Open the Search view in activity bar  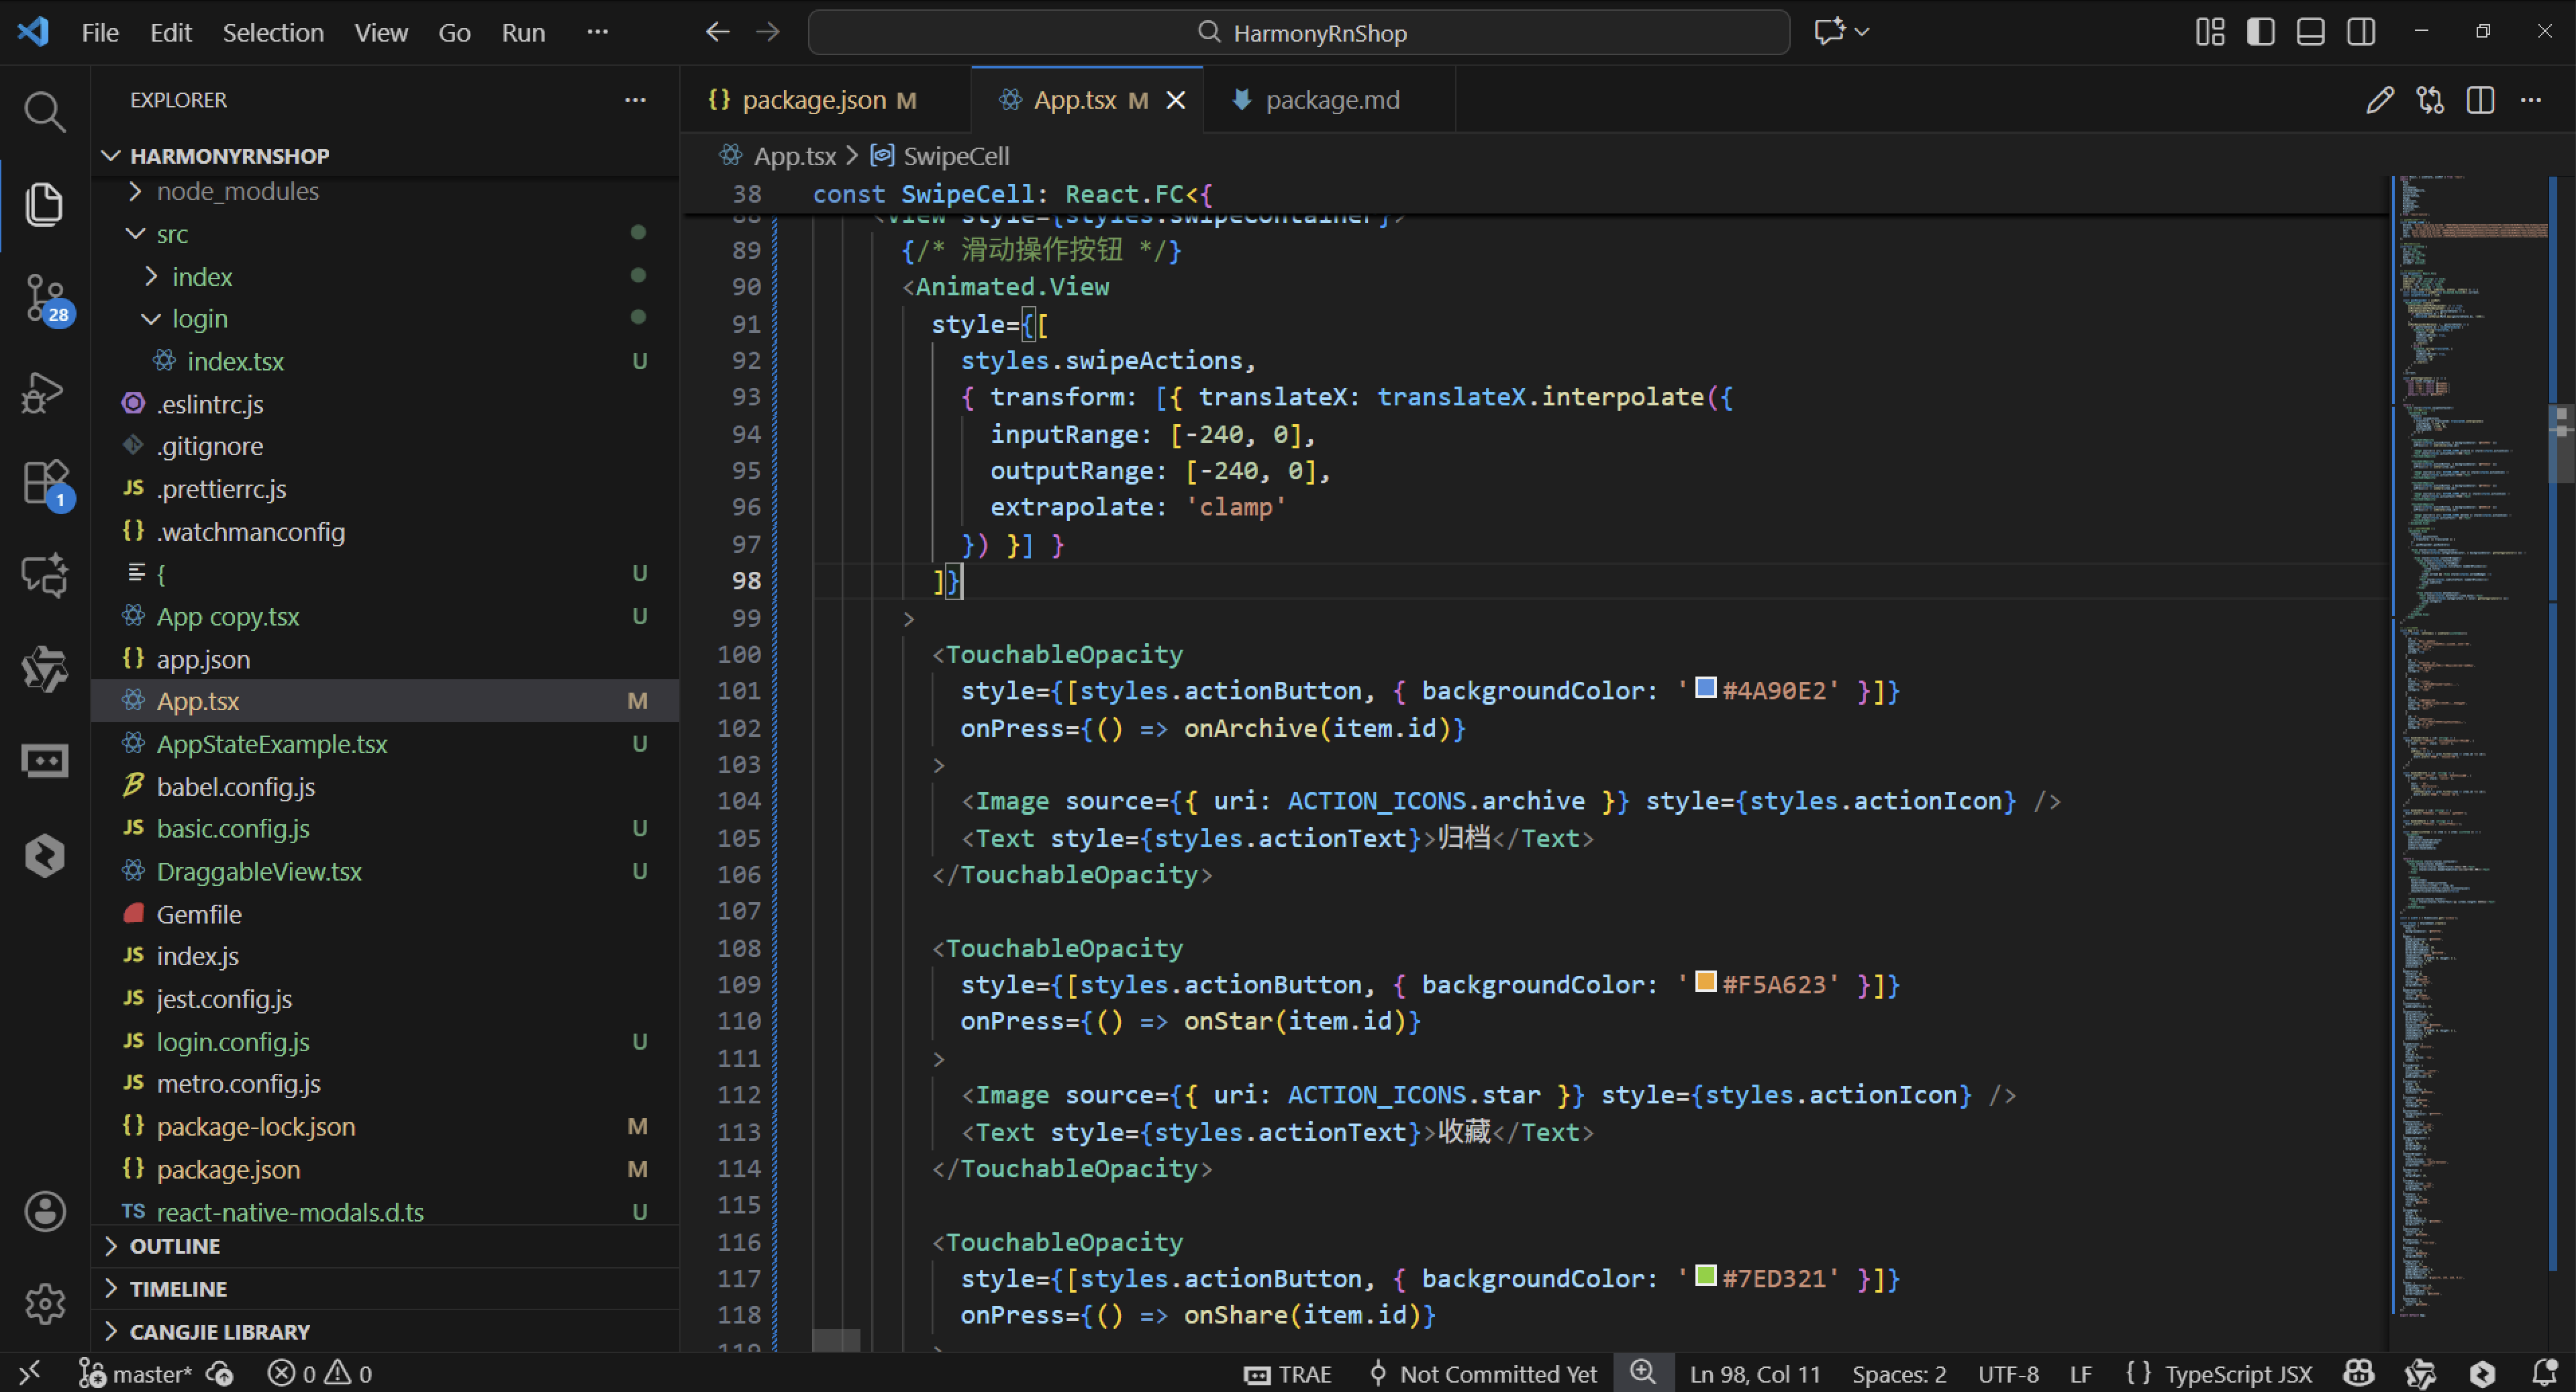coord(44,112)
